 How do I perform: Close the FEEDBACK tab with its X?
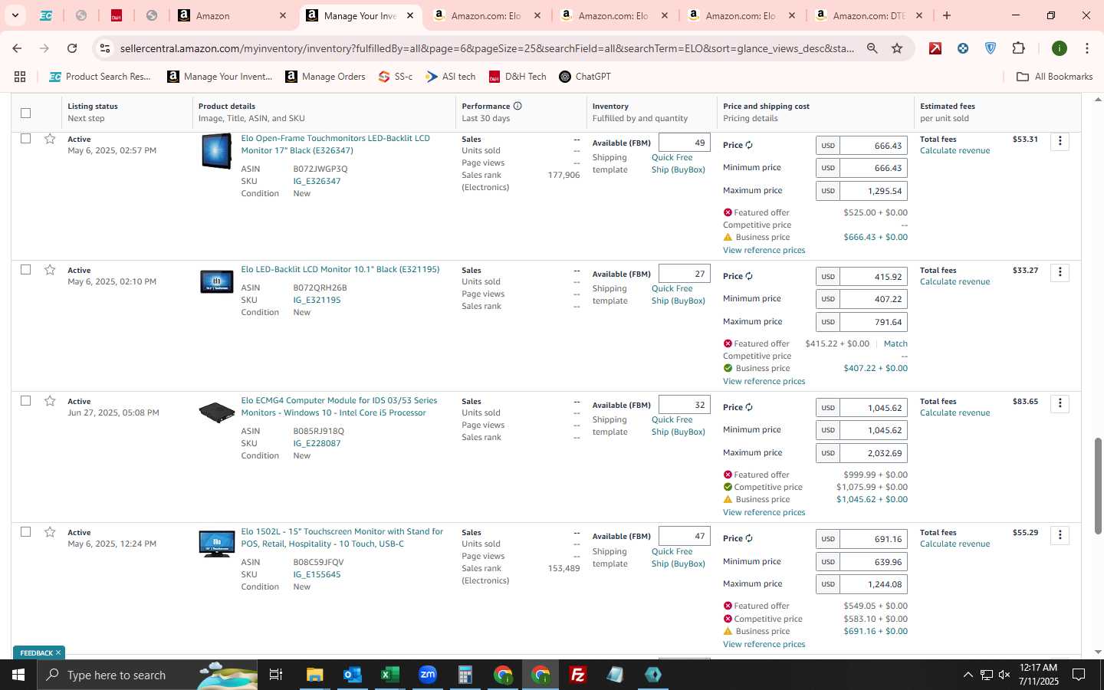(x=58, y=653)
